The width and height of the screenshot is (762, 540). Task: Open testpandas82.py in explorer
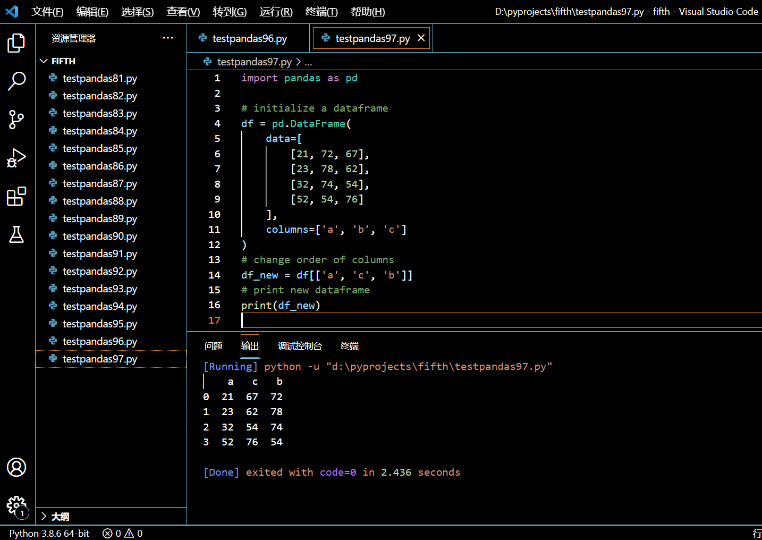[111, 96]
